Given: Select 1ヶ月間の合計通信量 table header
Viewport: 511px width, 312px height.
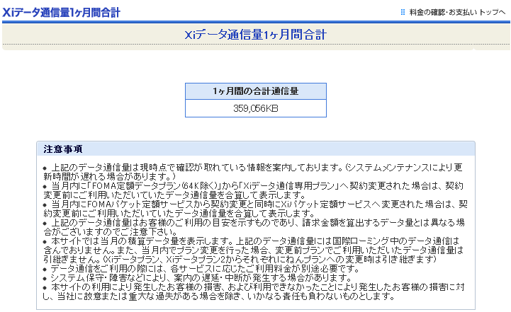Looking at the screenshot, I should 256,91.
